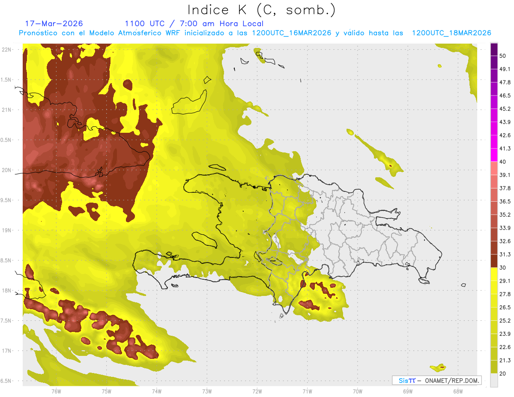Click the "47.8" color scale value

pos(505,82)
